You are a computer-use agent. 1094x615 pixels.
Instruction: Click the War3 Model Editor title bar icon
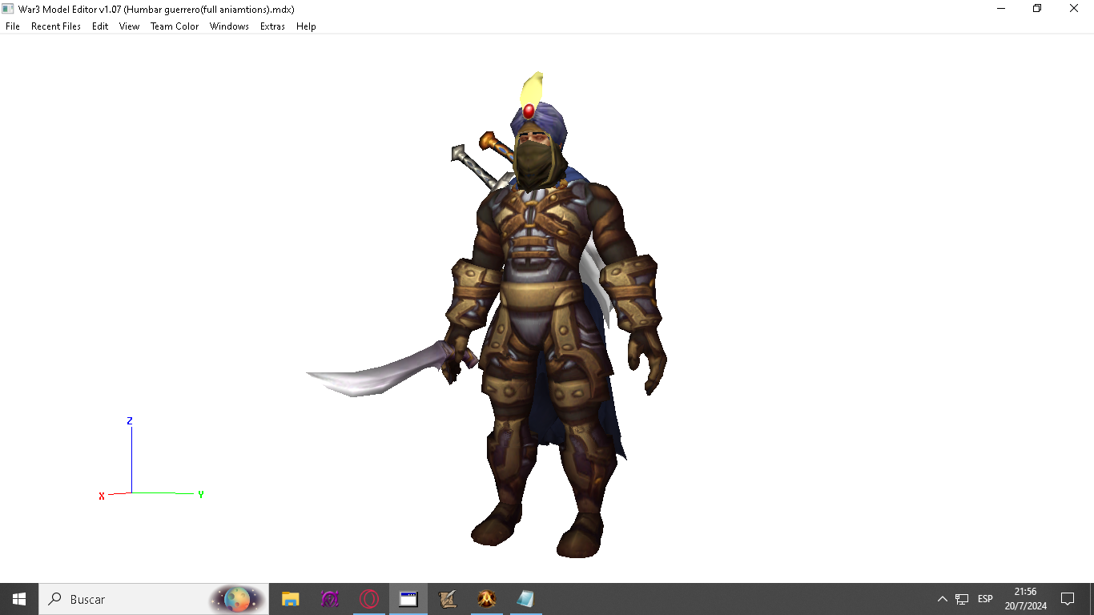click(x=9, y=9)
